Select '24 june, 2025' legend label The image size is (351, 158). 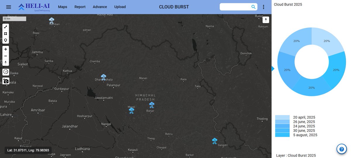(304, 126)
